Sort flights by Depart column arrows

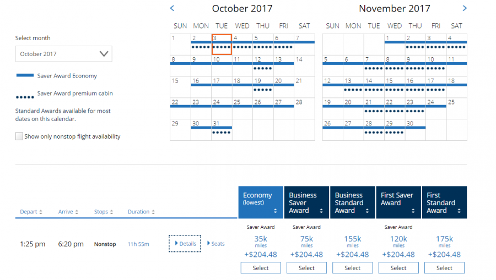click(x=41, y=212)
